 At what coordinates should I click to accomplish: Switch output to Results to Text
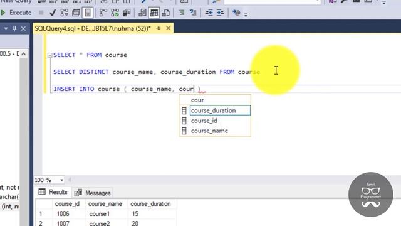click(142, 13)
